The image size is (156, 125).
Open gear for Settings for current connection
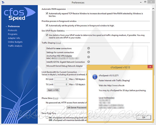tap(89, 52)
